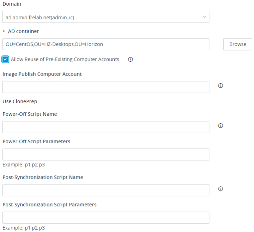Click the Image Publish Computer Account label
The image size is (254, 232).
pos(42,74)
